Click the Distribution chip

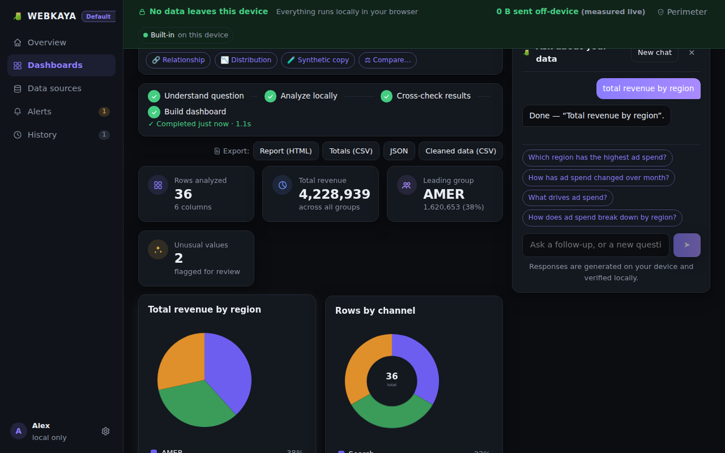[x=246, y=60]
